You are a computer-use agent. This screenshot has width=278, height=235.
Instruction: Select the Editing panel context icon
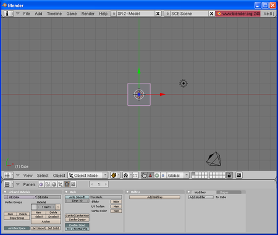[67, 184]
